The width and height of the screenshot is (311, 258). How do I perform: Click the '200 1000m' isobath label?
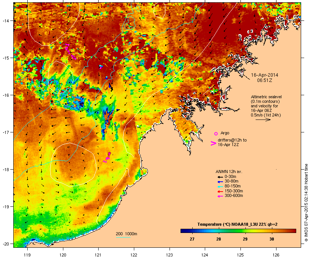click(x=126, y=234)
